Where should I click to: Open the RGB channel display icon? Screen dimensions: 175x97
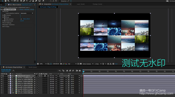66,64
